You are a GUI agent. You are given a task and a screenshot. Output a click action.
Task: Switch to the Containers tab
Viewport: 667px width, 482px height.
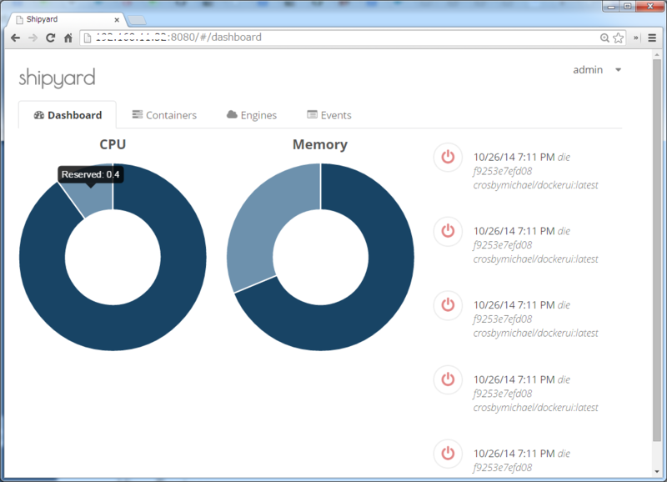(x=164, y=115)
